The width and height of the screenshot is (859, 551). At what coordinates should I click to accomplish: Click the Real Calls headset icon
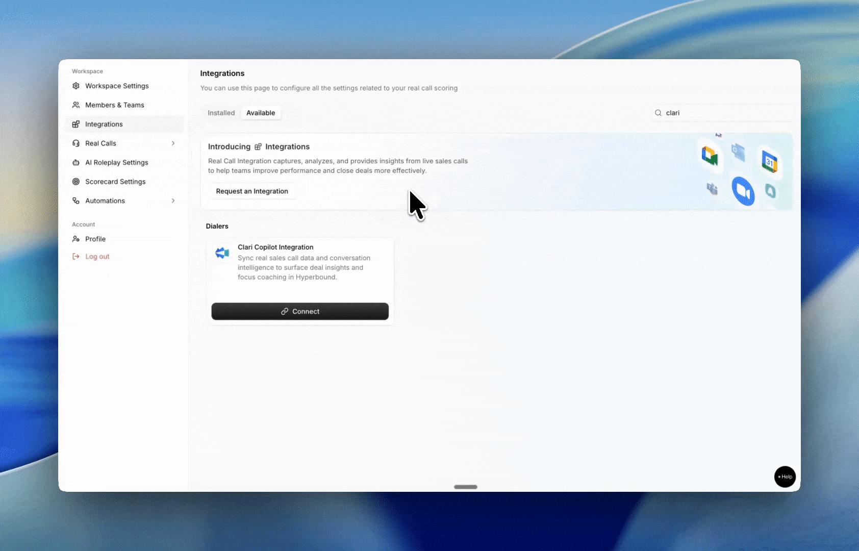76,143
